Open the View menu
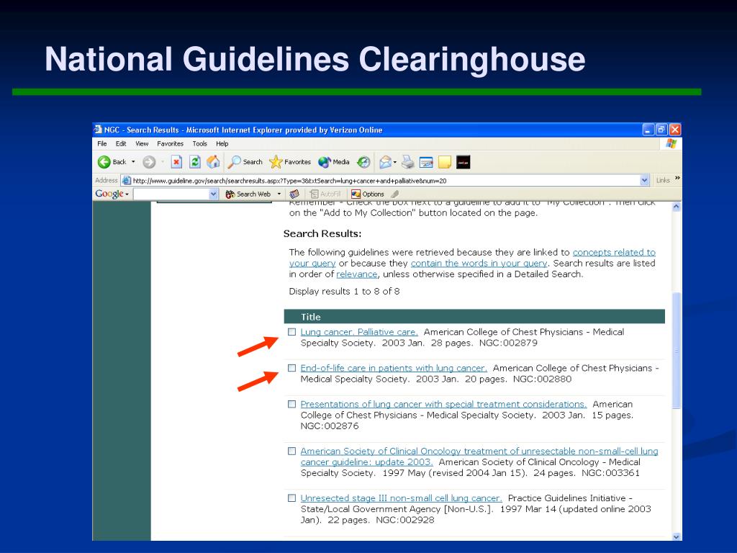Image resolution: width=737 pixels, height=553 pixels. [x=142, y=144]
